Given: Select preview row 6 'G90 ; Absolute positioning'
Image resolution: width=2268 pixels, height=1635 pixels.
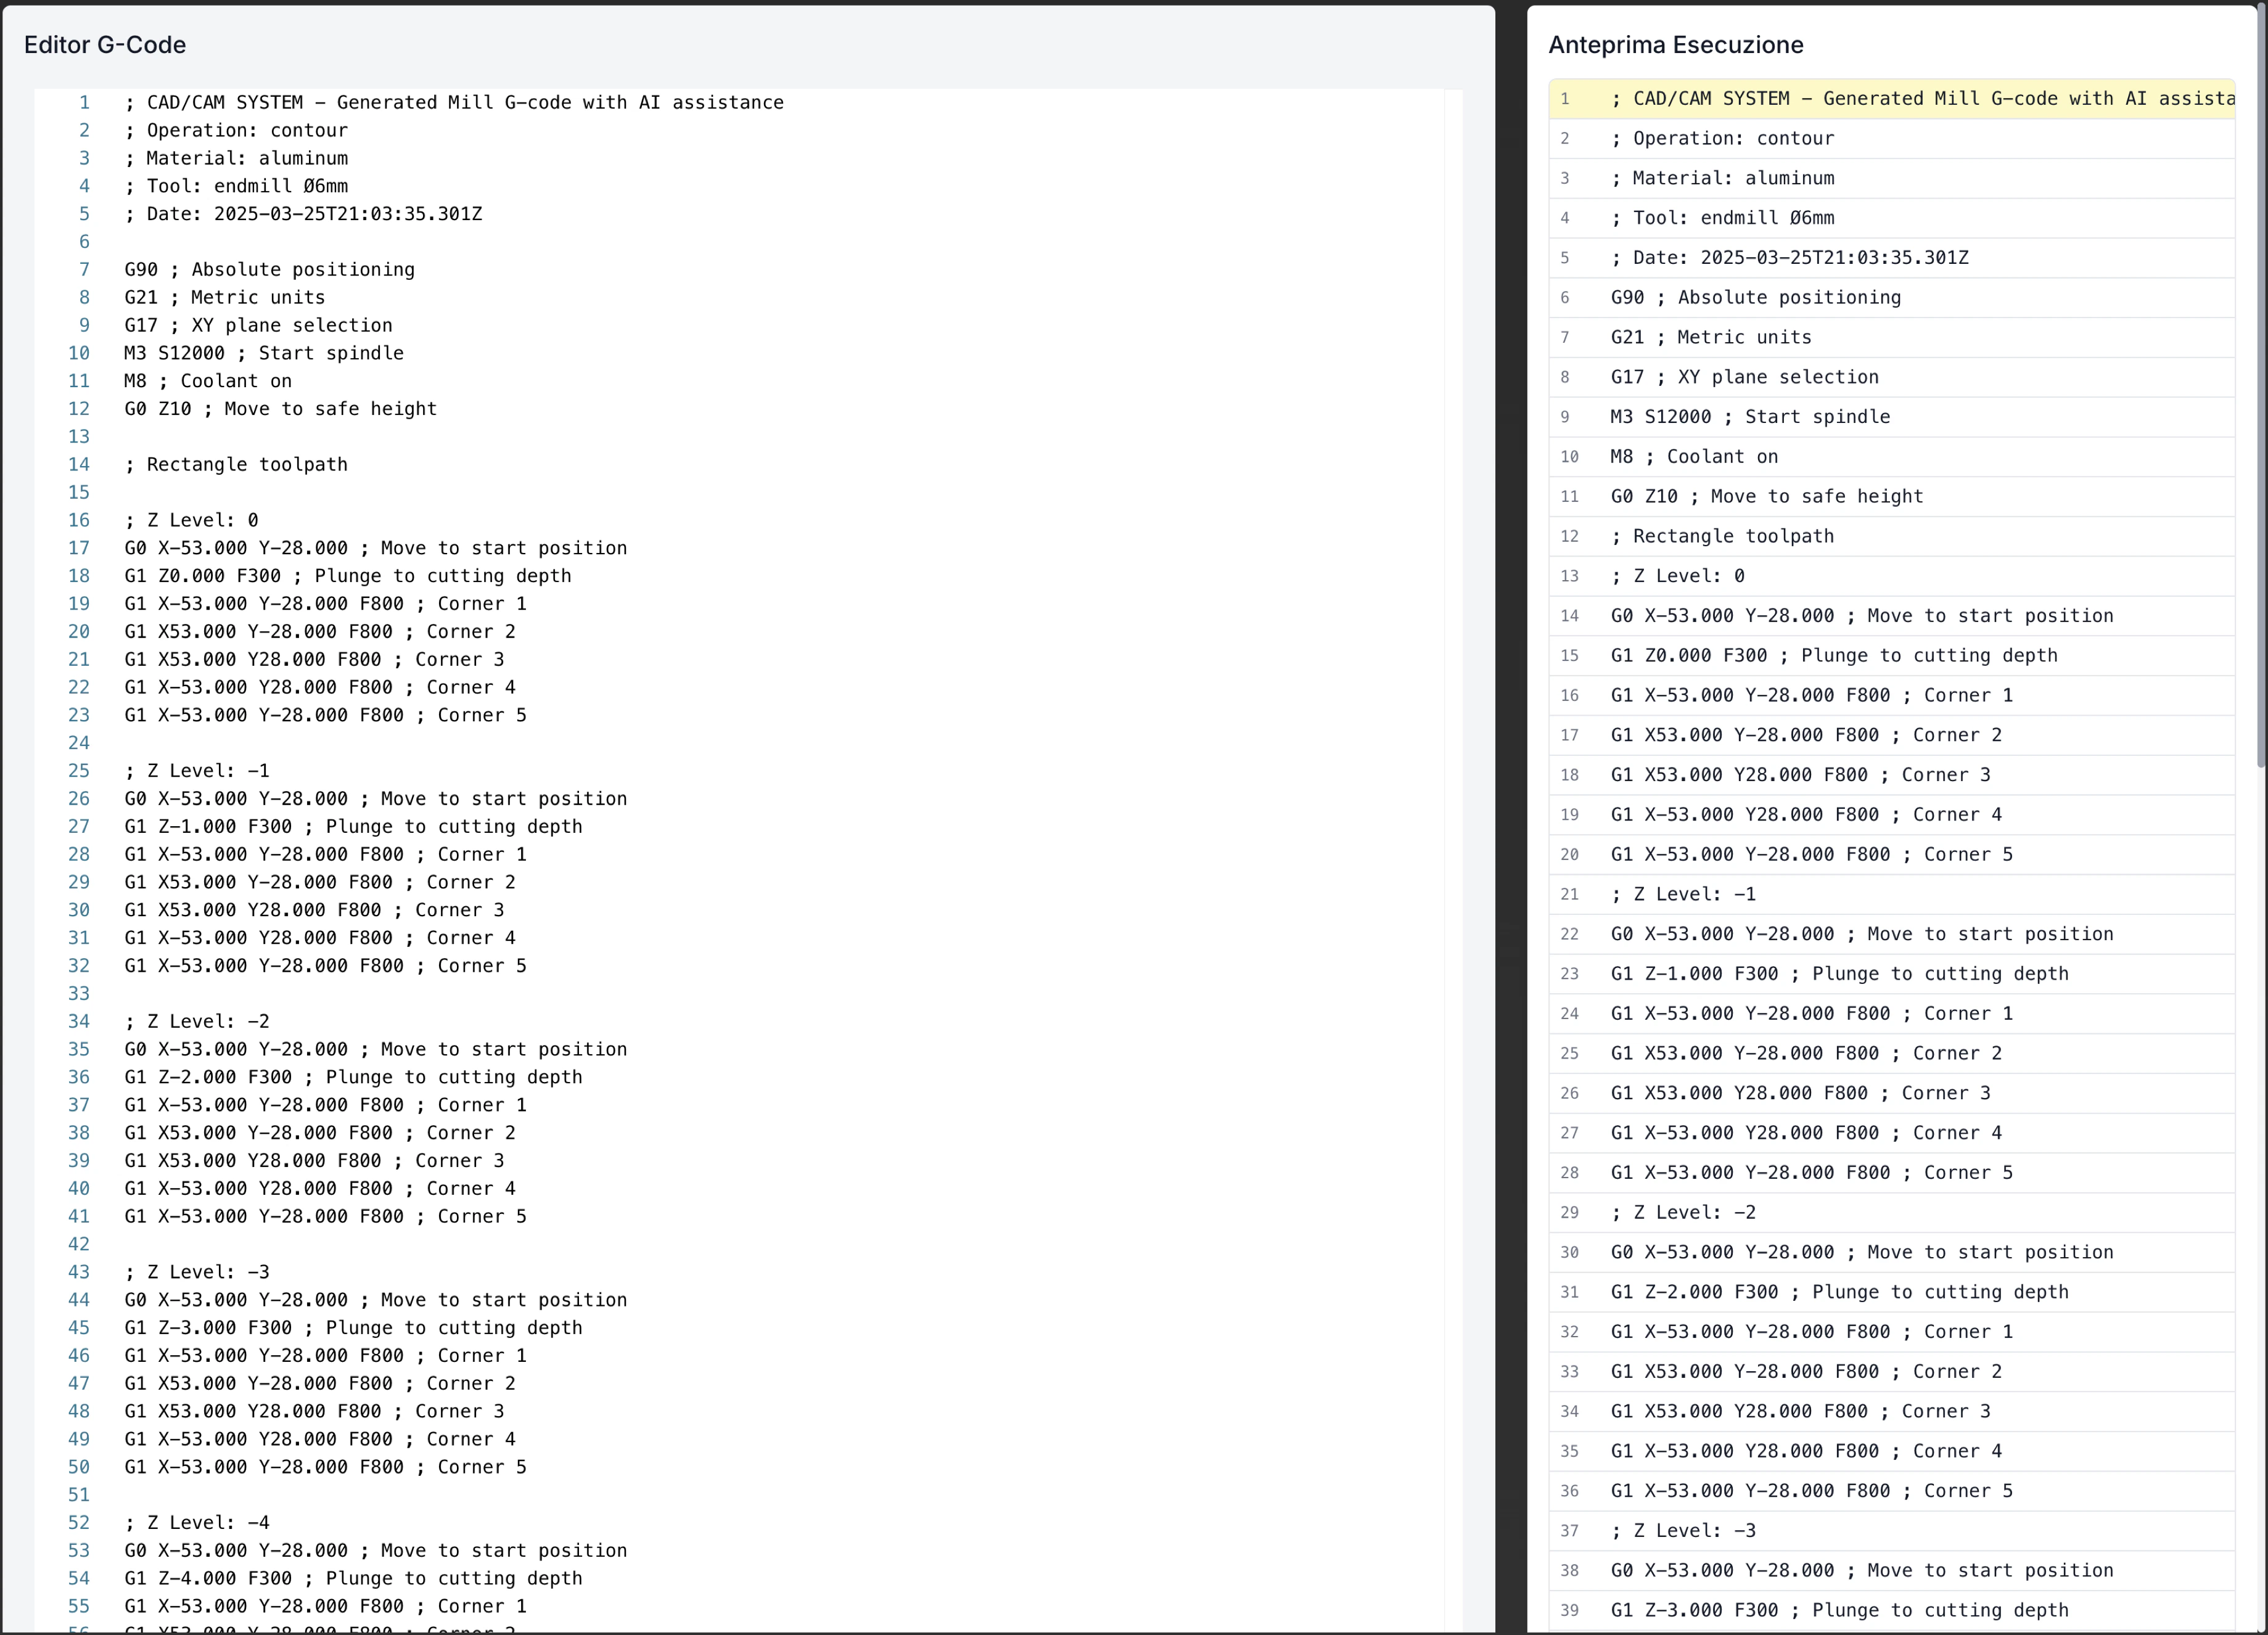Looking at the screenshot, I should click(x=1891, y=298).
